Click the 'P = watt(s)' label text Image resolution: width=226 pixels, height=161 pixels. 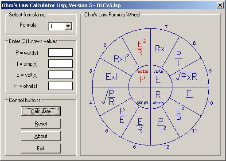pyautogui.click(x=27, y=53)
